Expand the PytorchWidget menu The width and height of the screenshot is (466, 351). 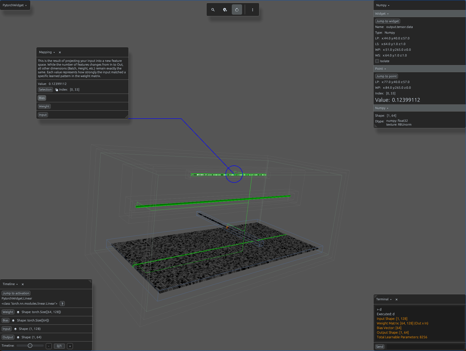[15, 5]
